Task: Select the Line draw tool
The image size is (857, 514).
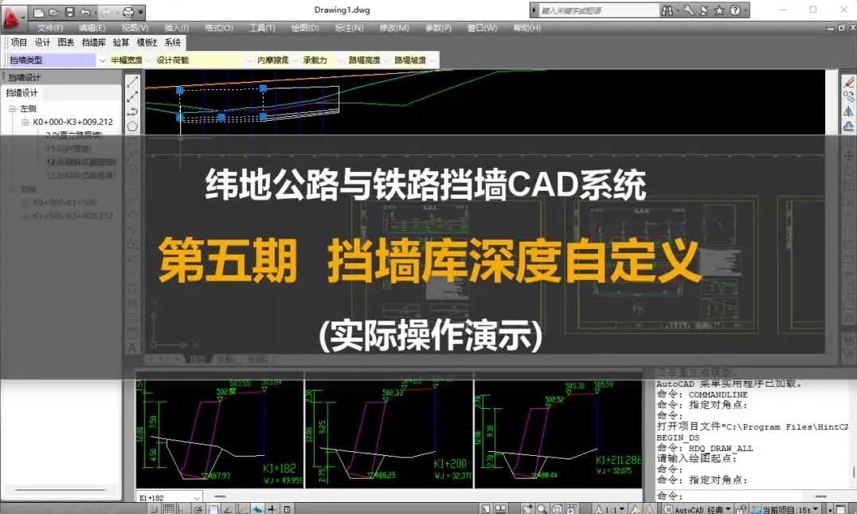Action: click(132, 81)
